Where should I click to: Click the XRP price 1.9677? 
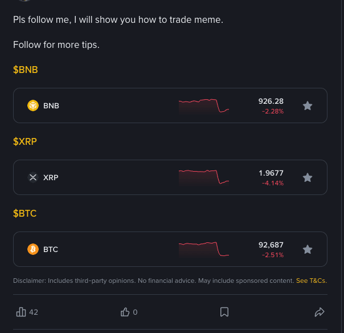pyautogui.click(x=271, y=173)
